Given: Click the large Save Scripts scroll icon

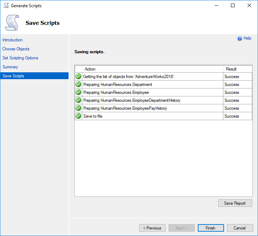Looking at the screenshot, I should pos(12,23).
